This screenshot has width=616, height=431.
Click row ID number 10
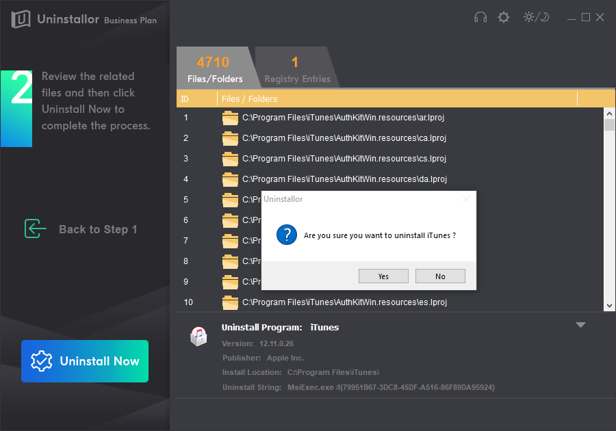(188, 302)
